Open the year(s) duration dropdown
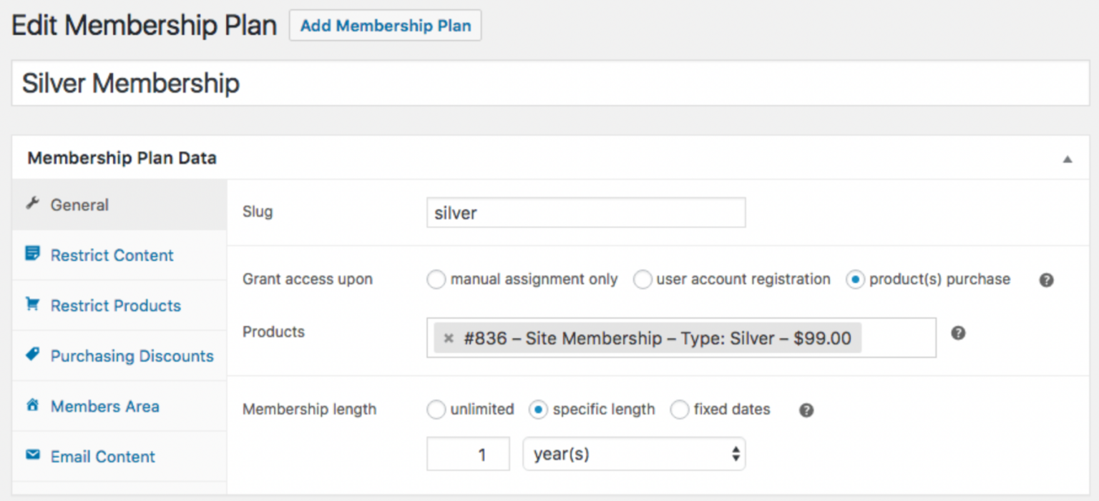This screenshot has width=1099, height=501. click(x=633, y=453)
